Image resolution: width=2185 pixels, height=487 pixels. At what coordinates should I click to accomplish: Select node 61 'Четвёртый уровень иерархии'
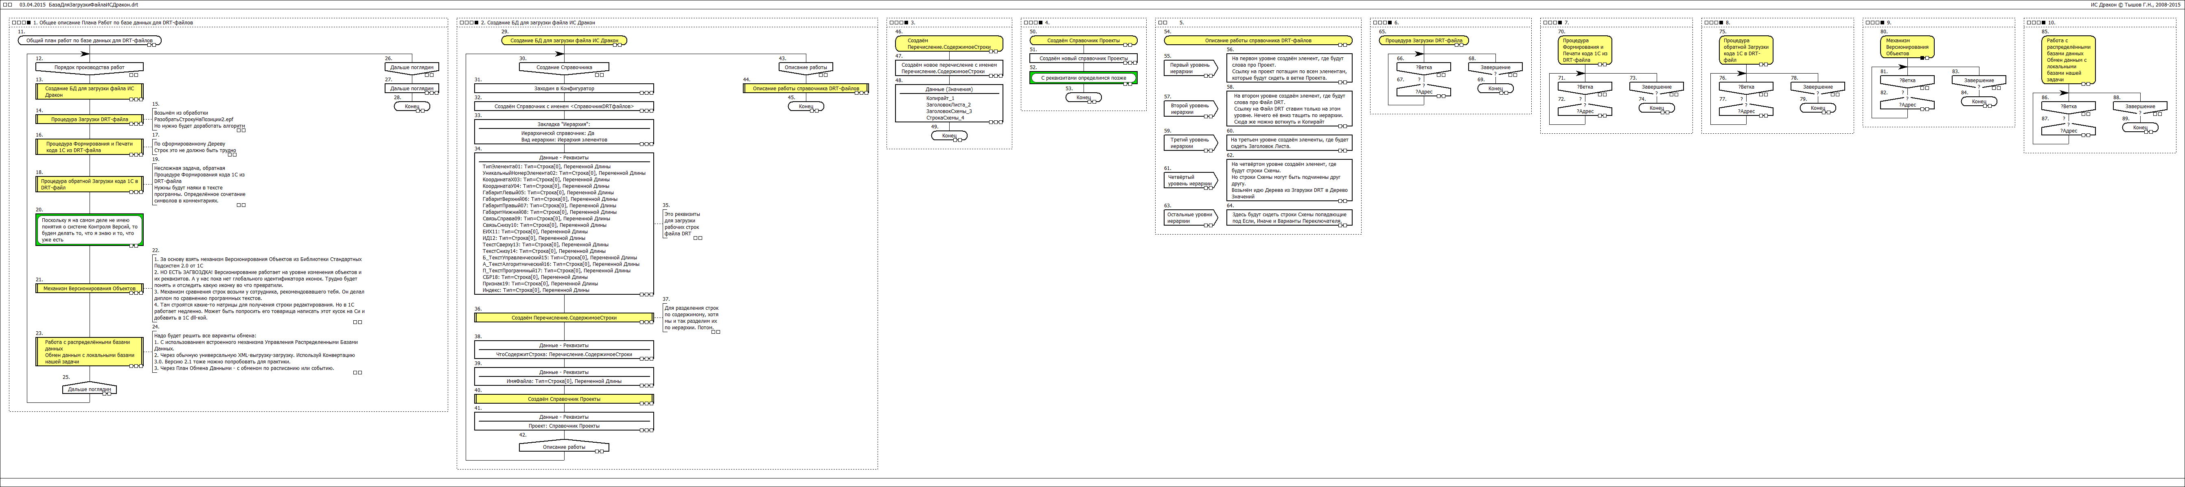[1191, 180]
